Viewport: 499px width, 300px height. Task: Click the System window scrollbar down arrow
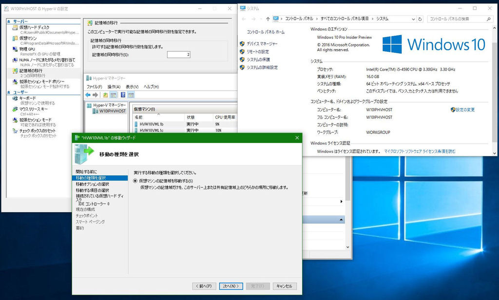pos(495,153)
